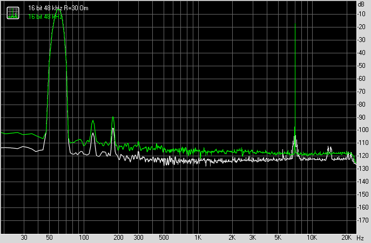Click the '30' frequency axis label
Viewport: 371px width, 243px height.
(x=24, y=238)
